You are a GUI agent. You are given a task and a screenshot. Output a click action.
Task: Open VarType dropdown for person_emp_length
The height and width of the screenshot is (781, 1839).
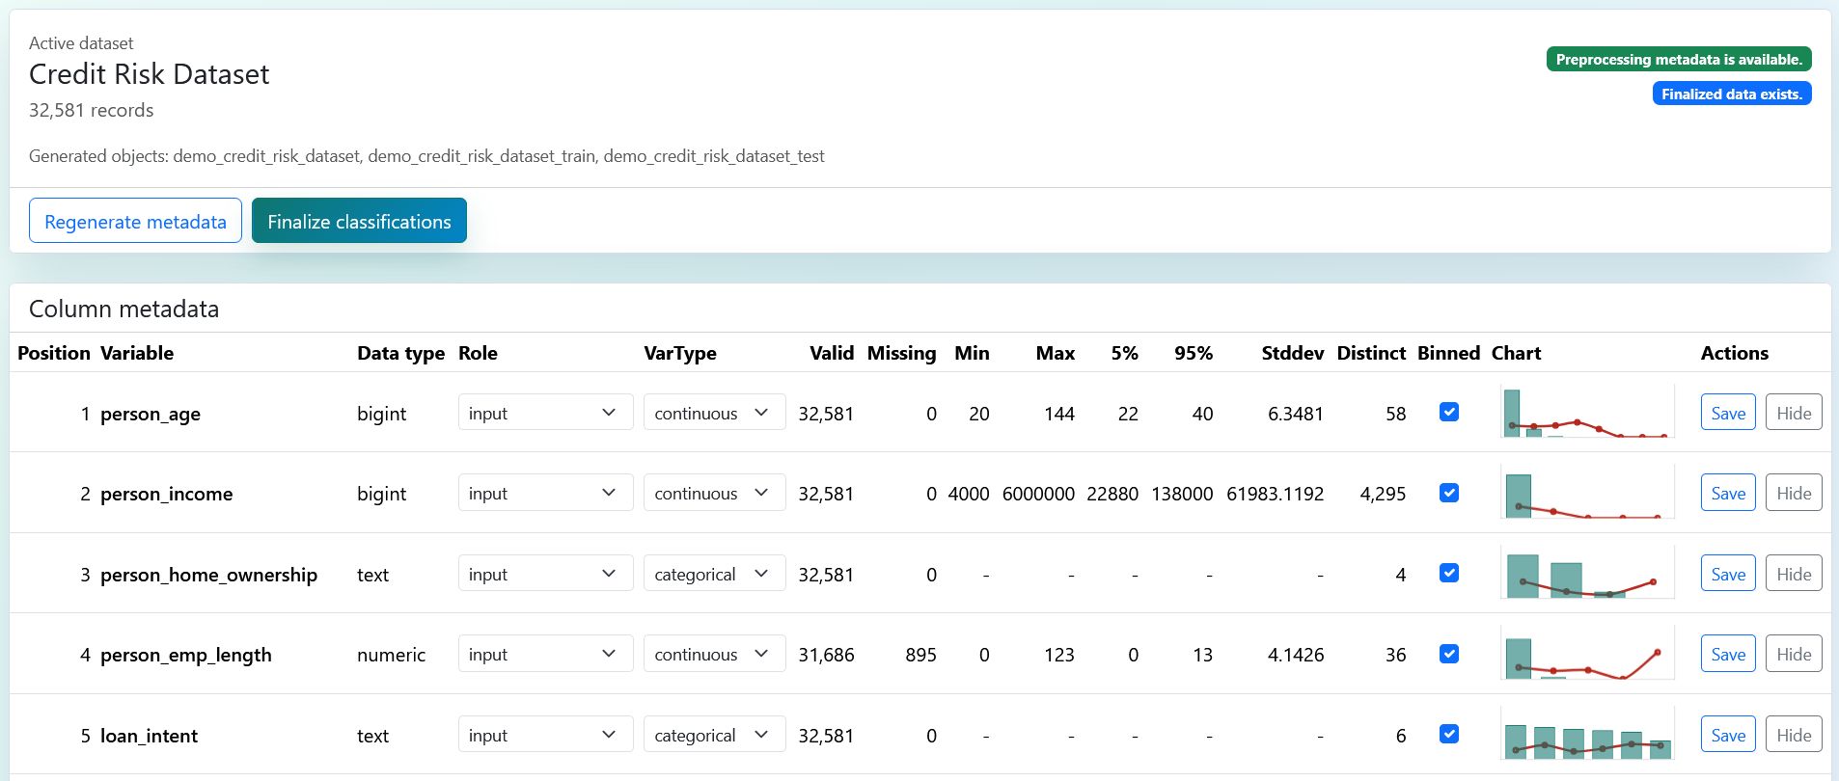[x=714, y=654]
